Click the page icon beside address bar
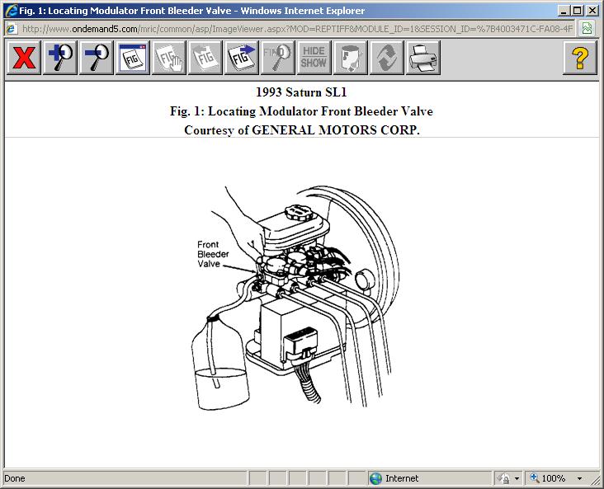604x489 pixels. coord(12,29)
